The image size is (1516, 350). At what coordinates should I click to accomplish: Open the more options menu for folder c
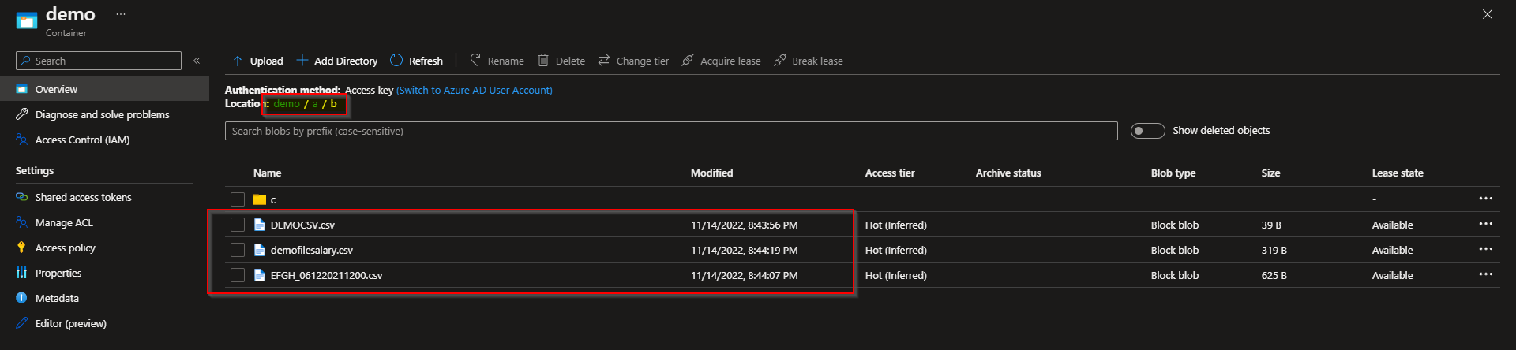point(1486,199)
